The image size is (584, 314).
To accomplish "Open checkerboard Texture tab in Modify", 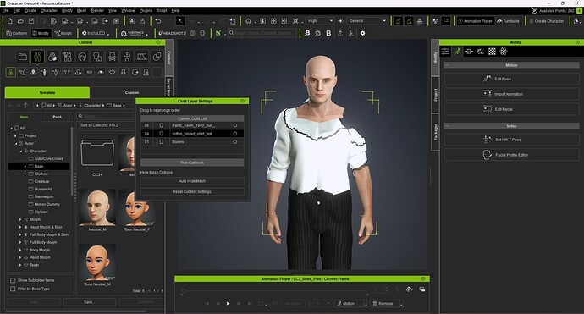I will pos(492,52).
